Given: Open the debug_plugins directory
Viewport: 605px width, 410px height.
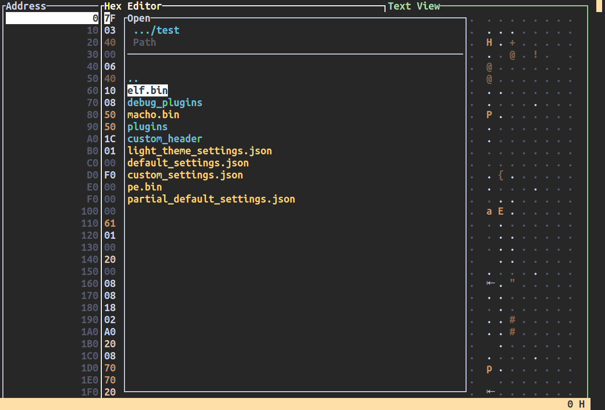Looking at the screenshot, I should pyautogui.click(x=165, y=103).
